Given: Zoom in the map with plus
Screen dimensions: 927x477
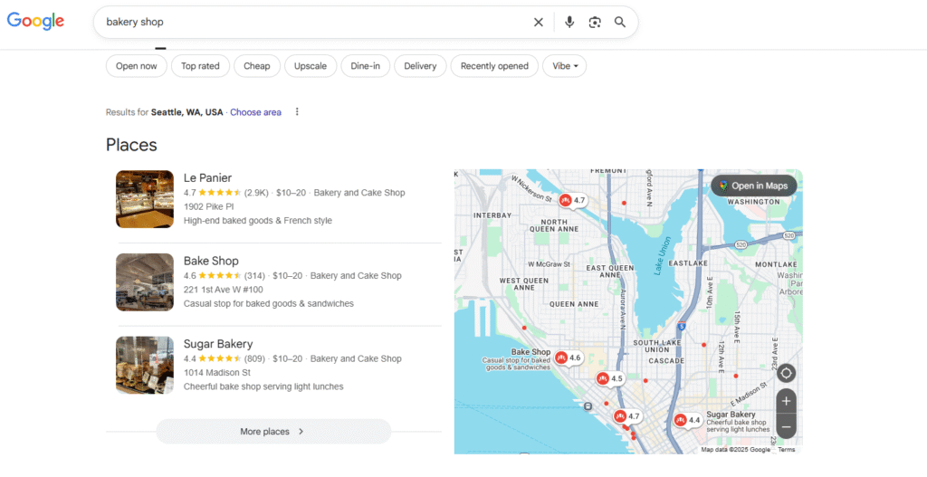Looking at the screenshot, I should click(x=786, y=401).
